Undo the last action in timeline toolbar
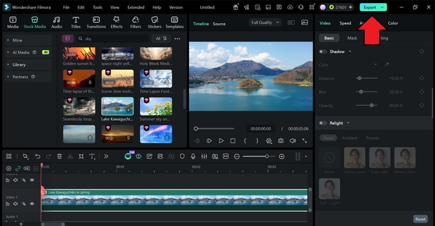The width and height of the screenshot is (435, 226). click(x=38, y=156)
